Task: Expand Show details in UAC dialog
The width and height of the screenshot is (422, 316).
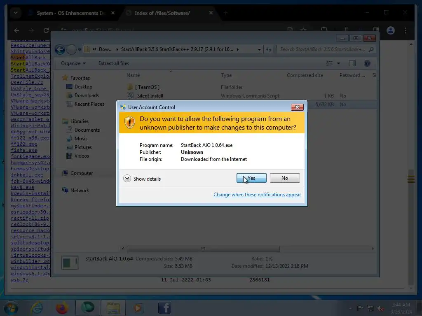Action: [x=142, y=179]
